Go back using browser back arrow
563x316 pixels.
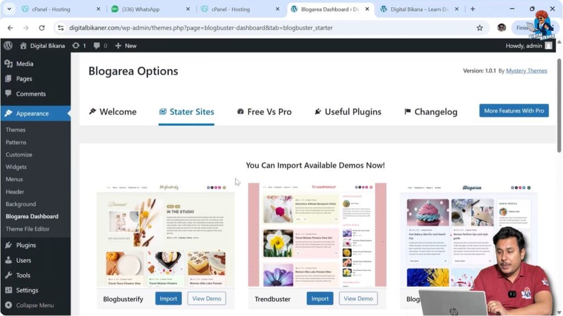[x=10, y=27]
